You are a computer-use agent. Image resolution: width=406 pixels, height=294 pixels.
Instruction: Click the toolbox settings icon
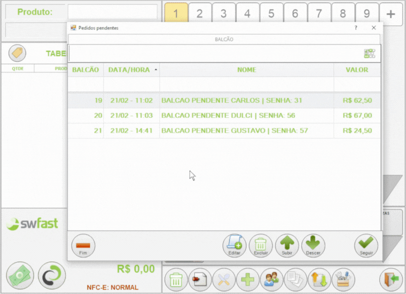[x=343, y=280]
